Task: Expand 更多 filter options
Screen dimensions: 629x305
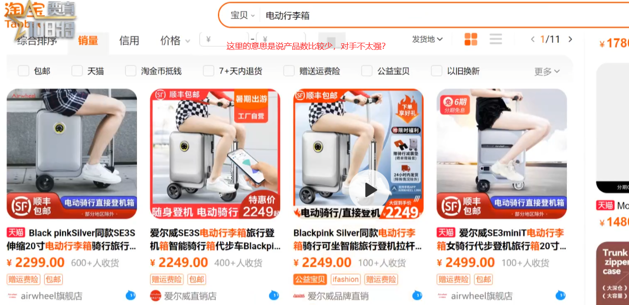Action: [547, 71]
